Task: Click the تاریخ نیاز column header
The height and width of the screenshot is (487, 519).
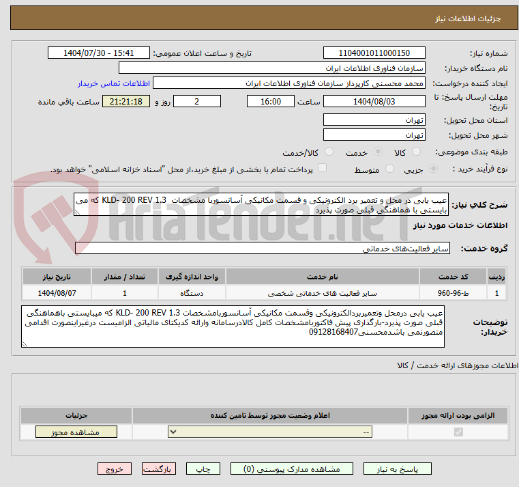Action: (x=57, y=277)
